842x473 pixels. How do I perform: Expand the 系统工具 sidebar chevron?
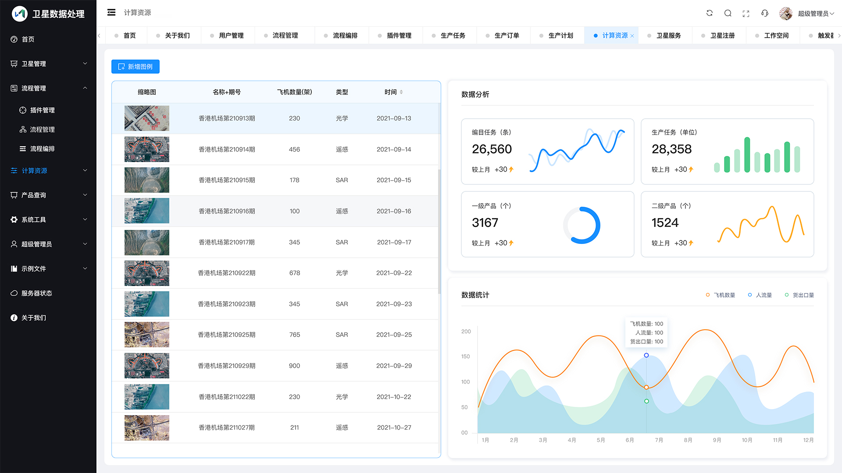click(85, 219)
